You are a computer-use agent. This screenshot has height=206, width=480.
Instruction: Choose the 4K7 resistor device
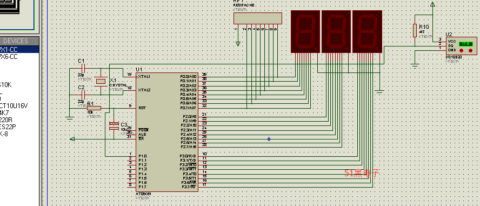[x=4, y=113]
